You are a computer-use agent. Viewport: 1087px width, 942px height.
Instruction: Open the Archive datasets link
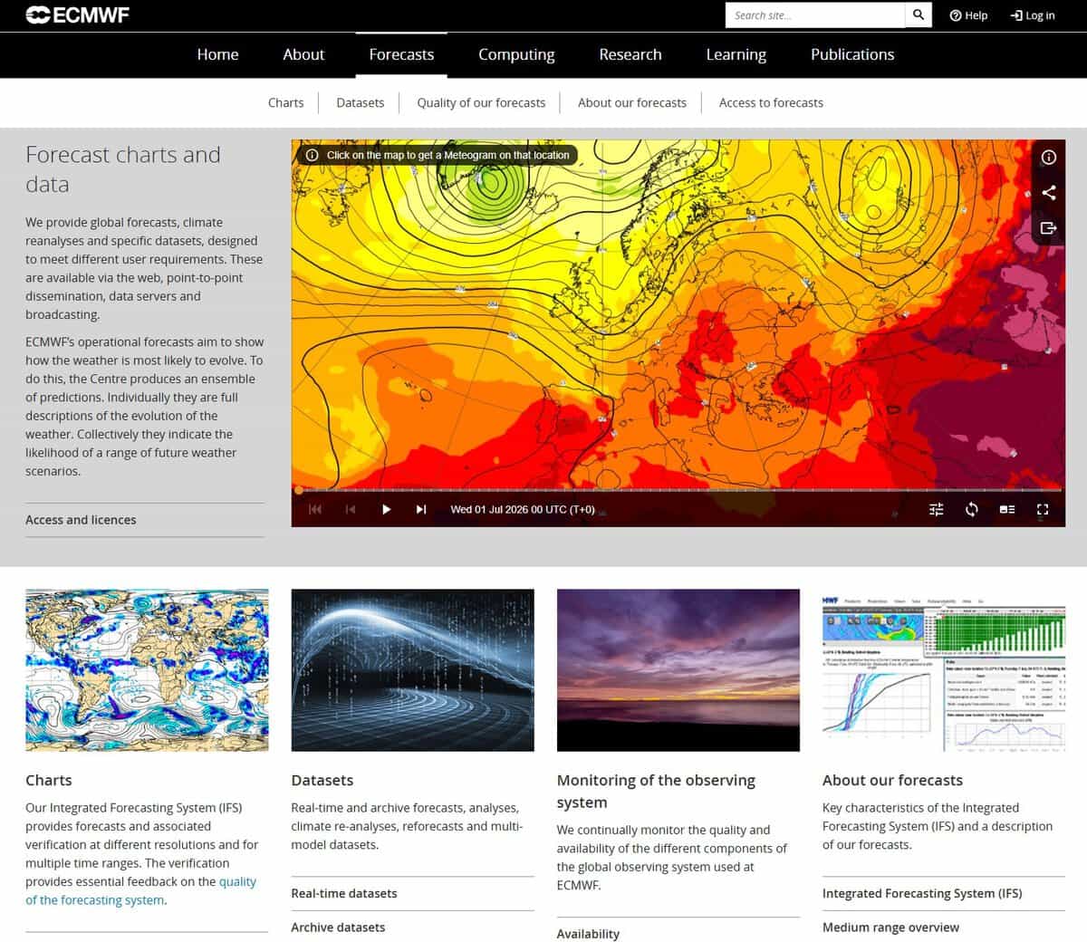click(x=338, y=927)
